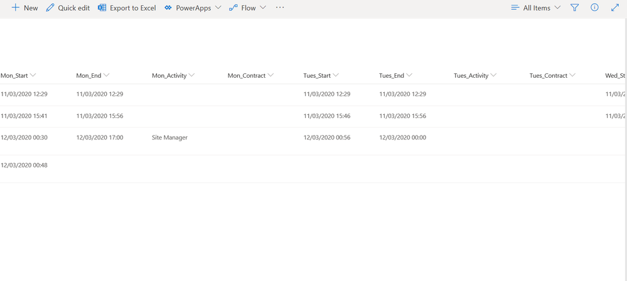Click the Tues_End column header
The image size is (627, 281).
pos(392,75)
